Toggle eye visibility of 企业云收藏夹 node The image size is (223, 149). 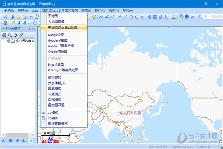[x=9, y=41]
